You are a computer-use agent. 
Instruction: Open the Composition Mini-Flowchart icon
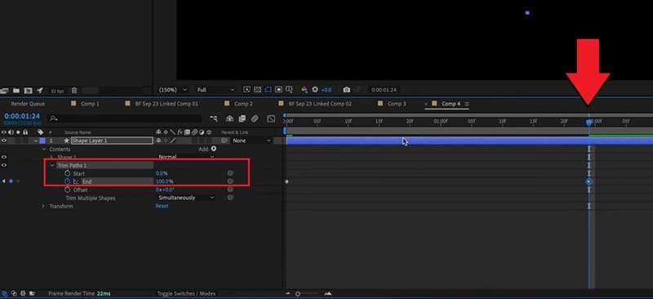[x=214, y=118]
